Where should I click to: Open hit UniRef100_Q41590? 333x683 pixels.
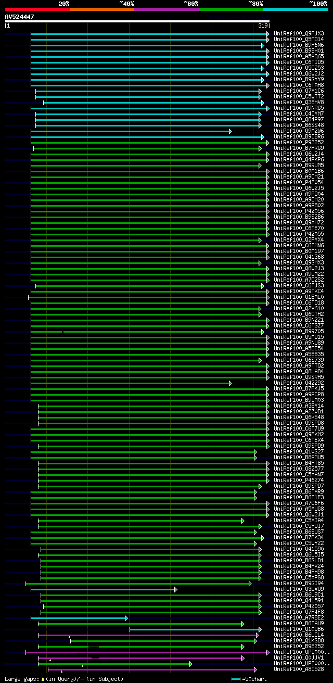(299, 549)
